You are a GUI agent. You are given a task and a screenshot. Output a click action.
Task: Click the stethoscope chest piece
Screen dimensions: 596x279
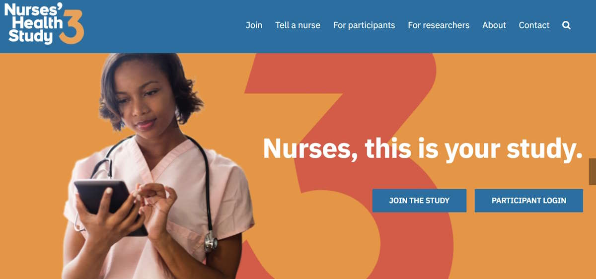coord(211,243)
